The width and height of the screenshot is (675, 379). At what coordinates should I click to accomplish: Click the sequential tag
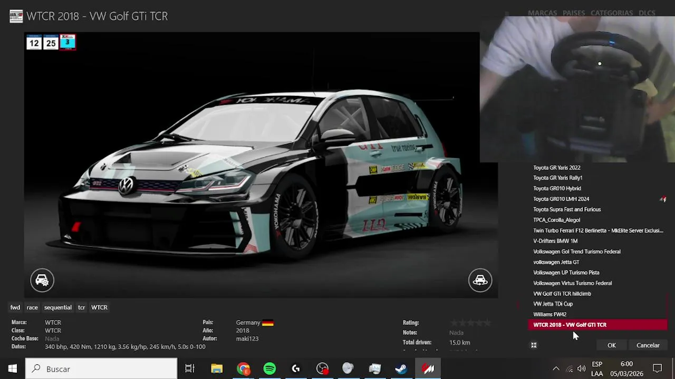click(57, 307)
